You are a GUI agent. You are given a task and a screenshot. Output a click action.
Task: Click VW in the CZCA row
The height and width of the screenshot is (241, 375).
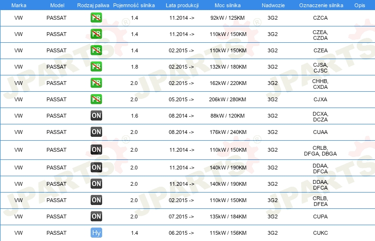pyautogui.click(x=18, y=18)
